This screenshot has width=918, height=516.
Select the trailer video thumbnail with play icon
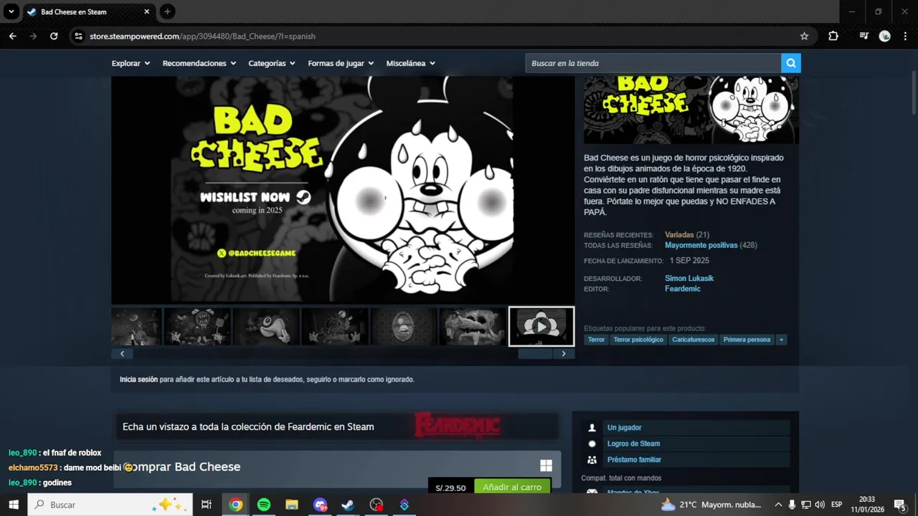tap(541, 326)
